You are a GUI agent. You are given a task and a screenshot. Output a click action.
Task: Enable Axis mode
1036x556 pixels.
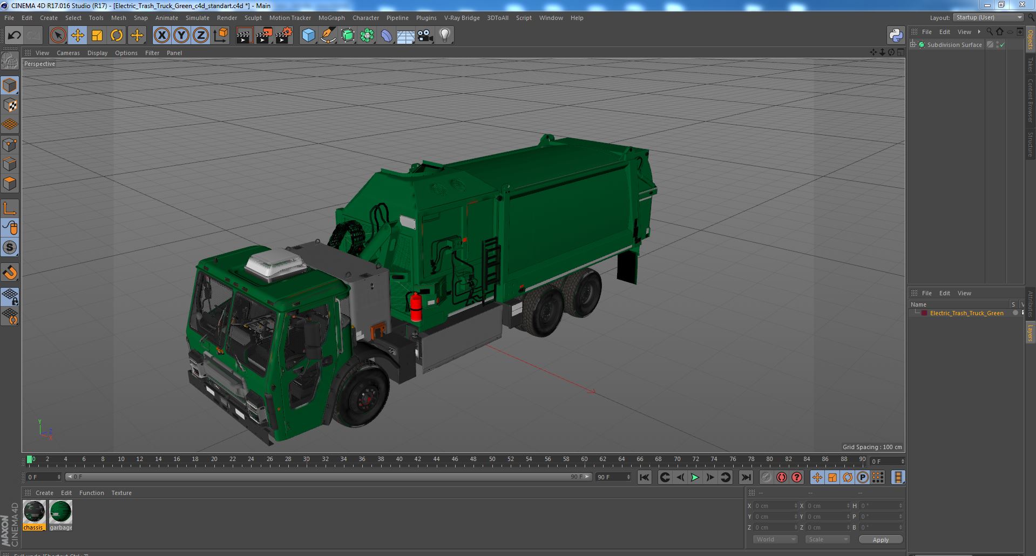point(10,208)
